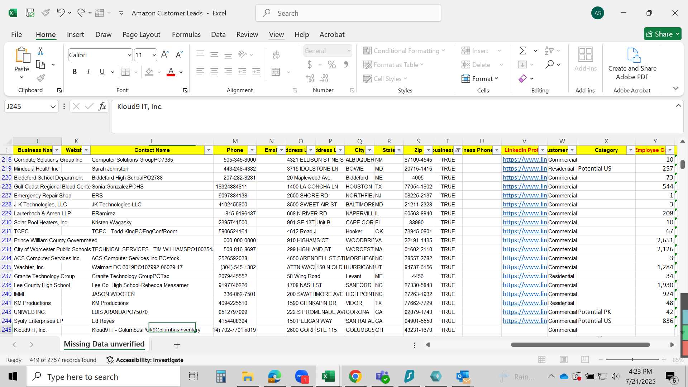Open Sort and Filter icon
This screenshot has width=688, height=387.
549,51
